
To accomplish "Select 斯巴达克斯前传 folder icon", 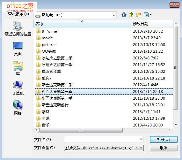I will coord(38,105).
